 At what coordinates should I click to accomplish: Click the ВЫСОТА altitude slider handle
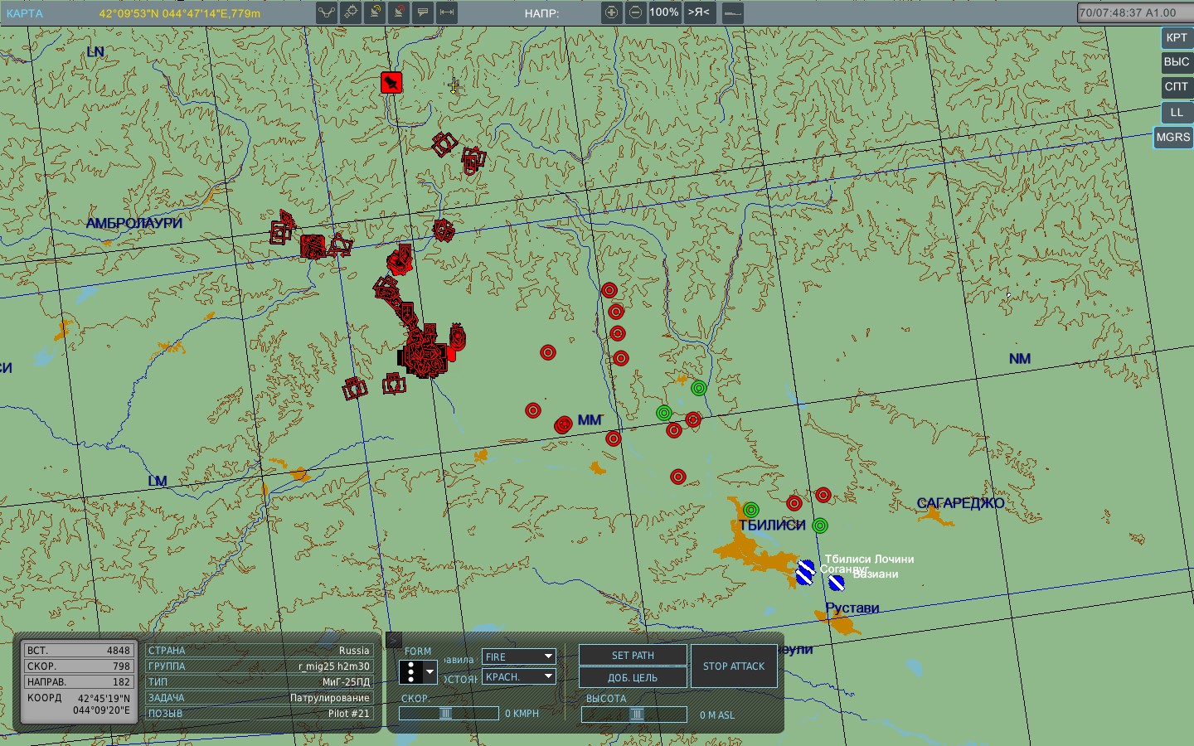(x=637, y=715)
